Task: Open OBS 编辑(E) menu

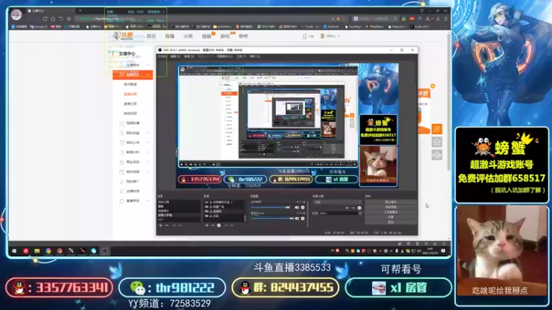Action: tap(176, 56)
